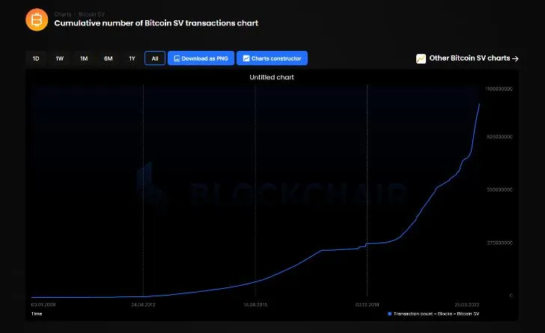Click the 03.01.2009 axis date label
Screen dimensions: 545x333
43,305
